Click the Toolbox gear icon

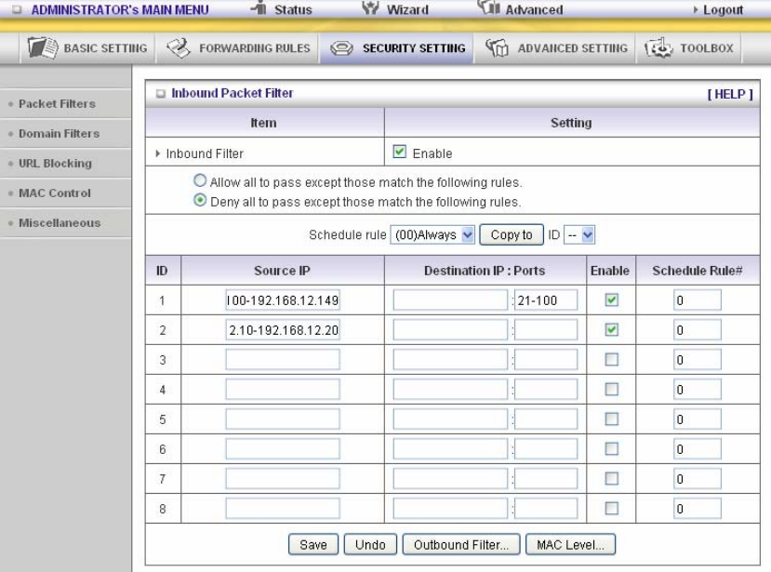click(658, 47)
